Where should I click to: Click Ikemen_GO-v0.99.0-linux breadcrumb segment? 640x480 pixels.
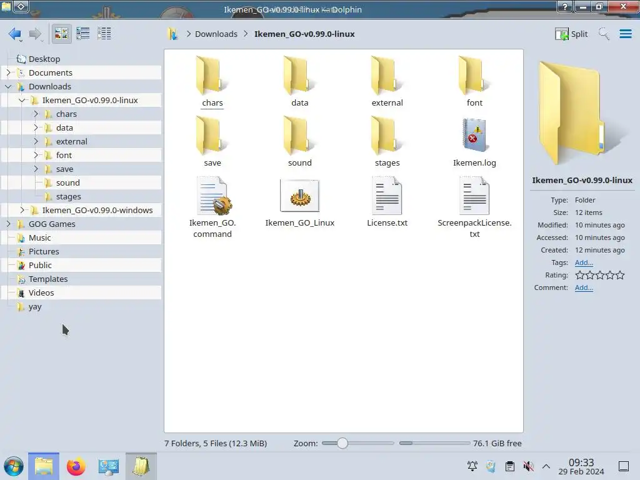[x=304, y=34]
